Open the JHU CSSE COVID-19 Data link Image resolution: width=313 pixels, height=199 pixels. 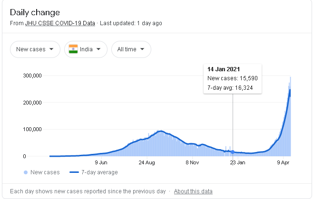pos(60,23)
